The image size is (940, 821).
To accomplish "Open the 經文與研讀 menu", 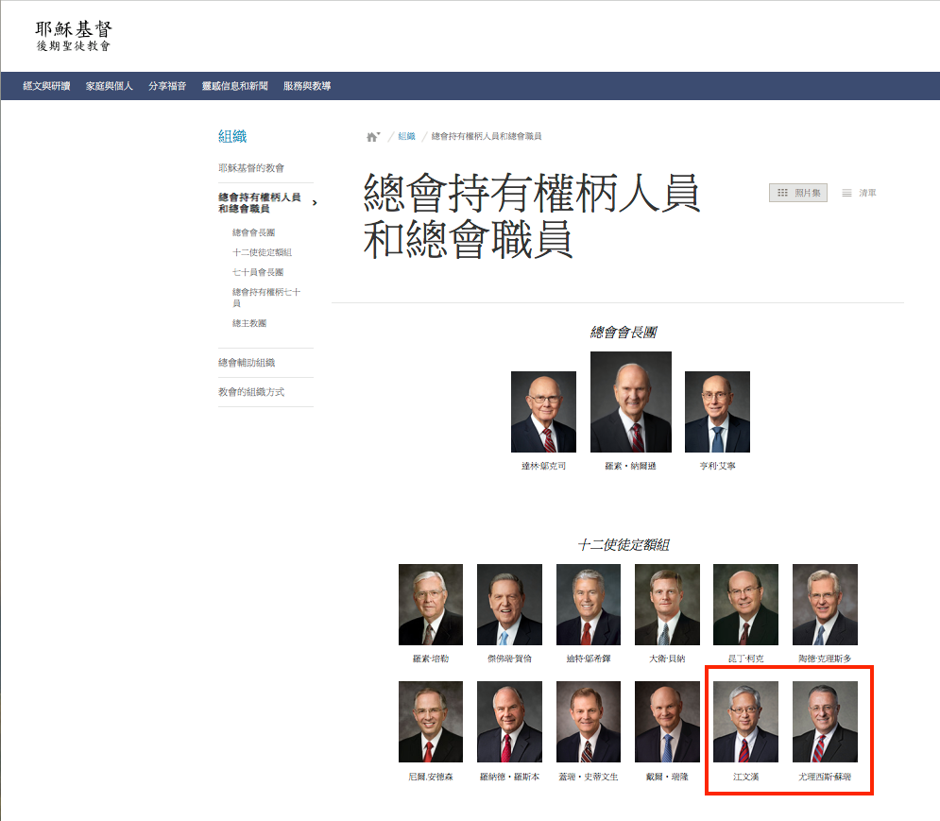I will (x=46, y=86).
